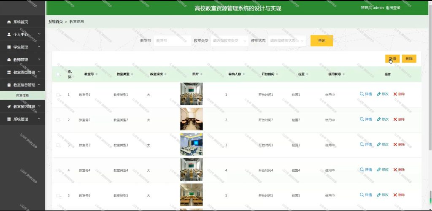The image size is (432, 211).
Task: Click the red X 删除 icon for 教室号5
Action: click(395, 195)
